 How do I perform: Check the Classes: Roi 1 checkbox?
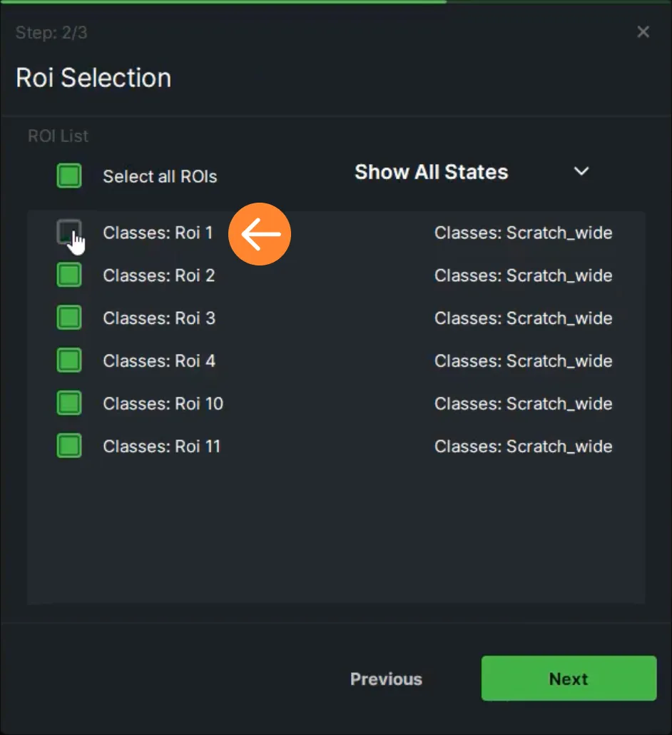[x=69, y=232]
